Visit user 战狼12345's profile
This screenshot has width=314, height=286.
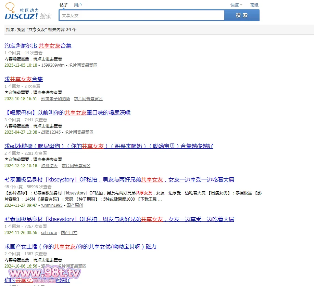[51, 132]
